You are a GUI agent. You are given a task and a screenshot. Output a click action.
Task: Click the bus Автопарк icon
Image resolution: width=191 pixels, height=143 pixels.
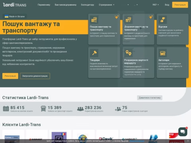162,53
